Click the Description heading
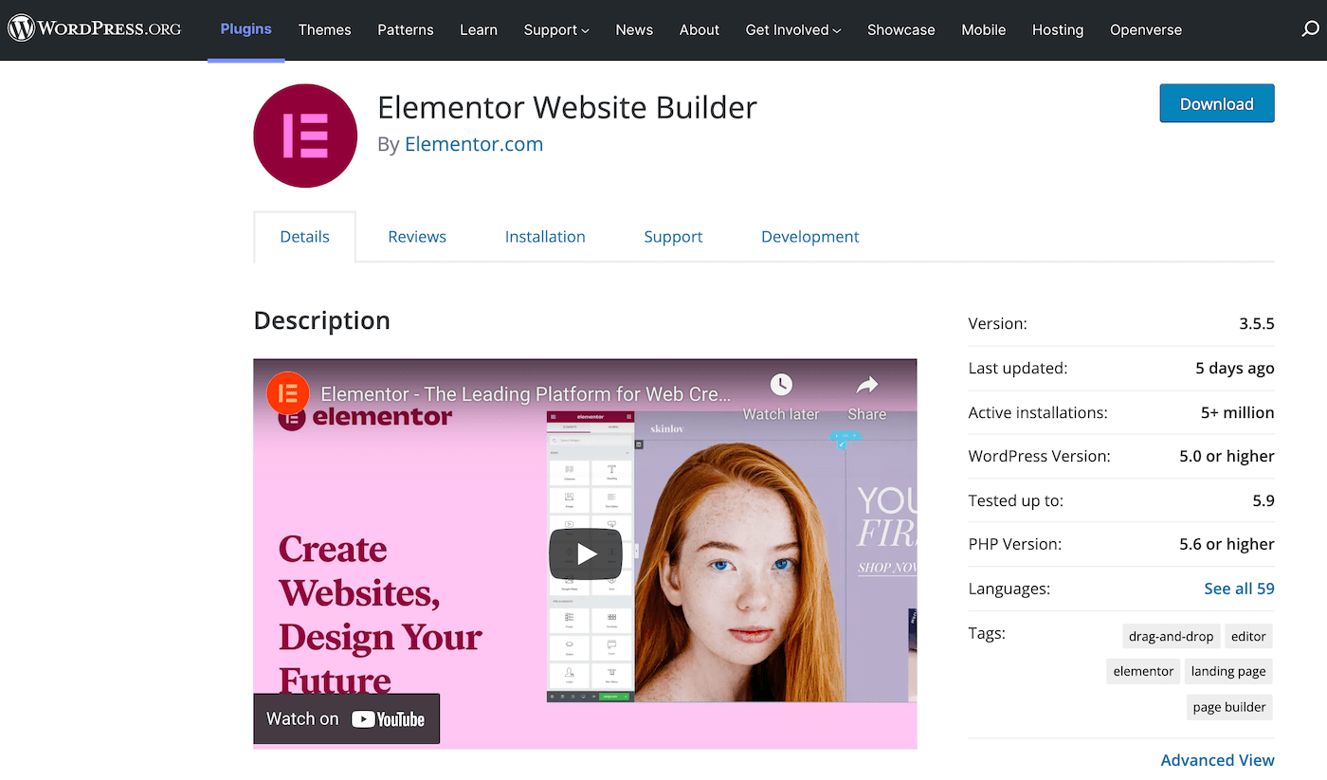The width and height of the screenshot is (1327, 780). pyautogui.click(x=322, y=320)
